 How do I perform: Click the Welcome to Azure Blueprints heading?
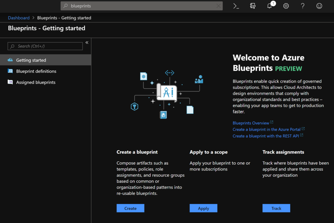[x=268, y=63]
